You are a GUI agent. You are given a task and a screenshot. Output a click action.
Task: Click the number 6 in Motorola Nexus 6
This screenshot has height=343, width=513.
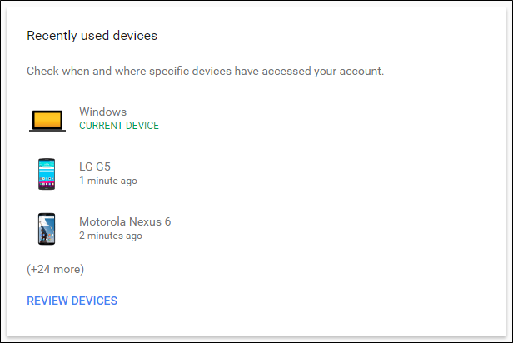click(x=167, y=221)
